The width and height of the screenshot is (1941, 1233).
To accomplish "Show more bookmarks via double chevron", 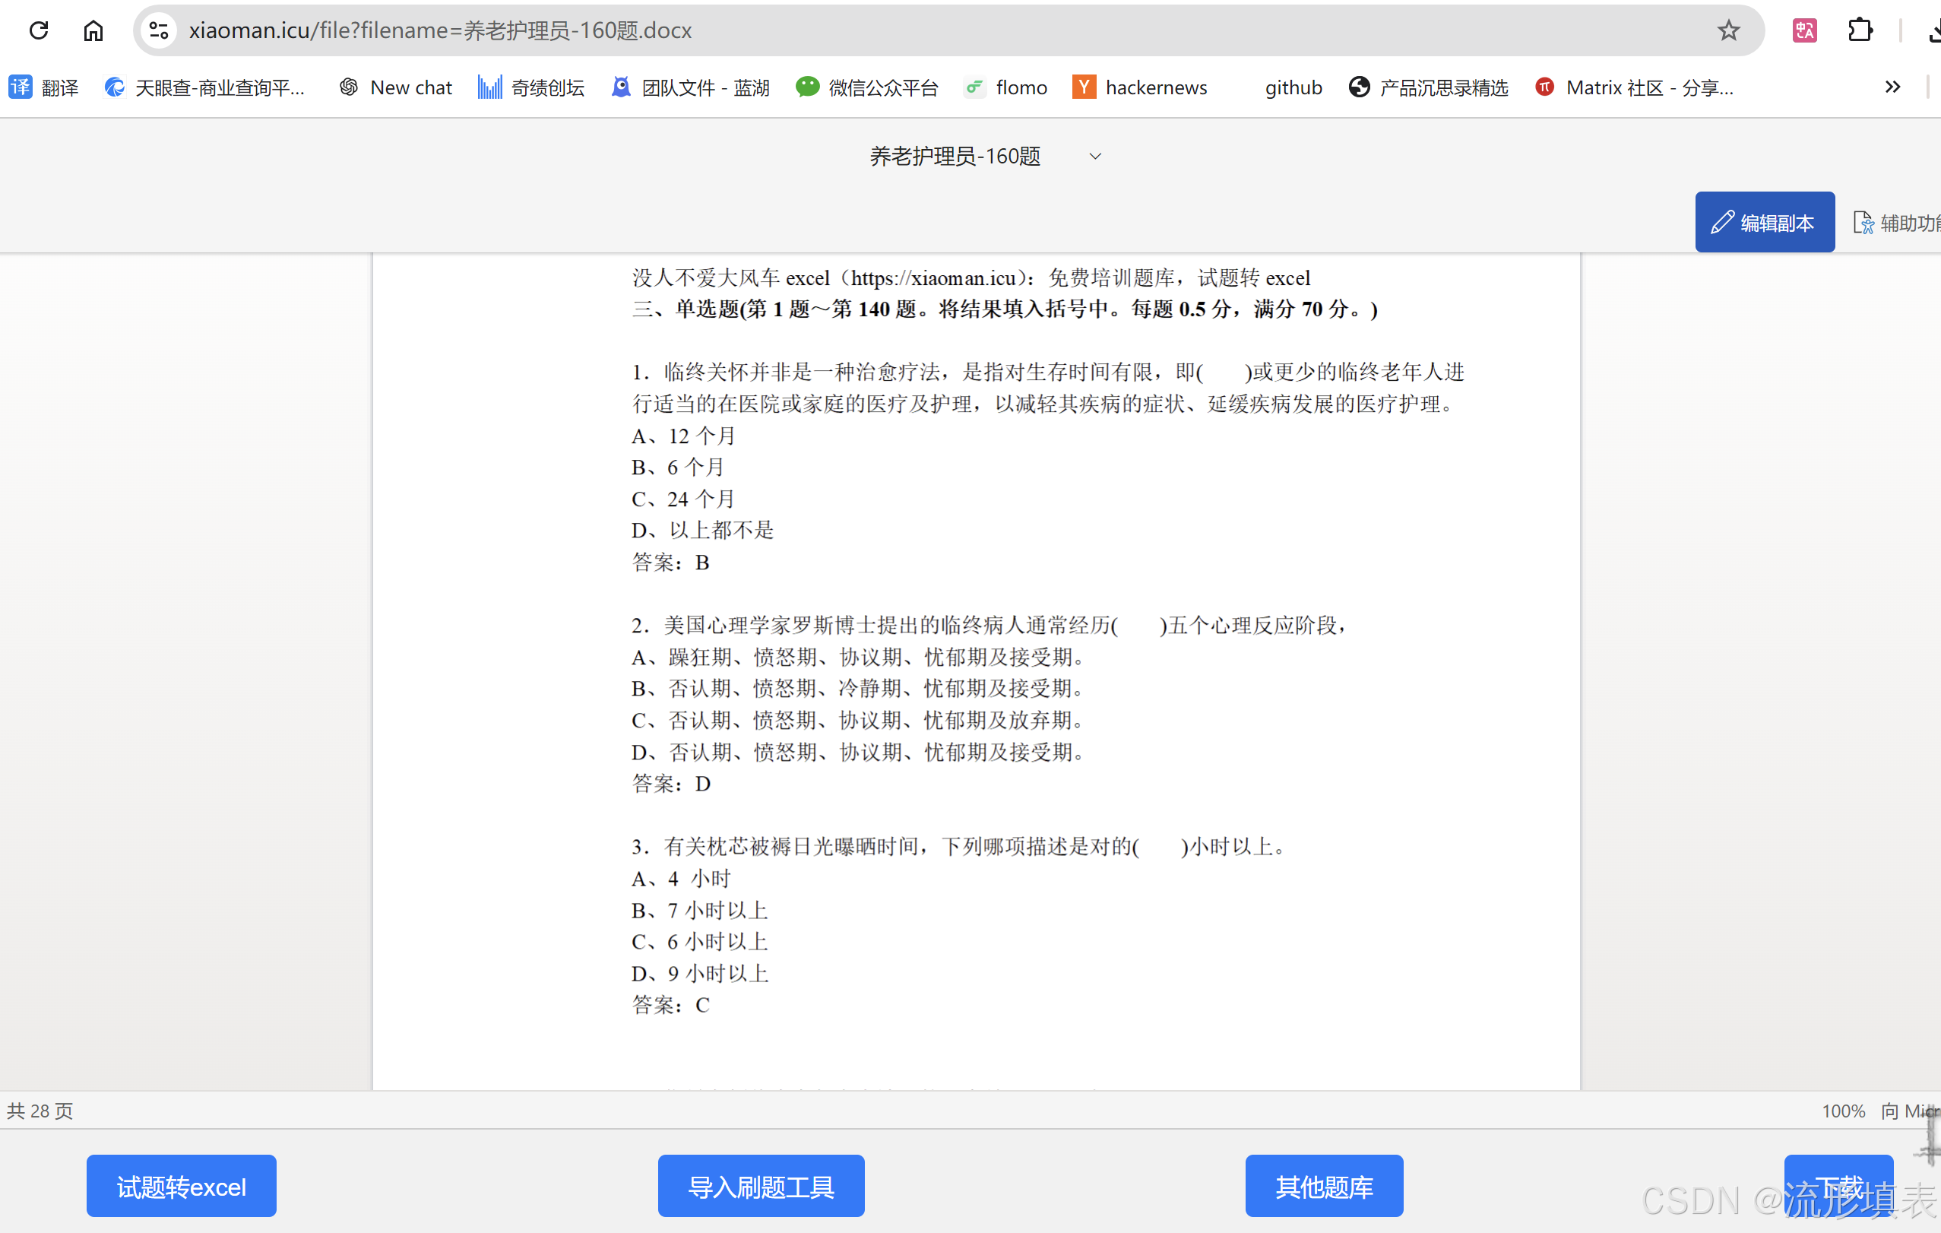I will pos(1892,87).
